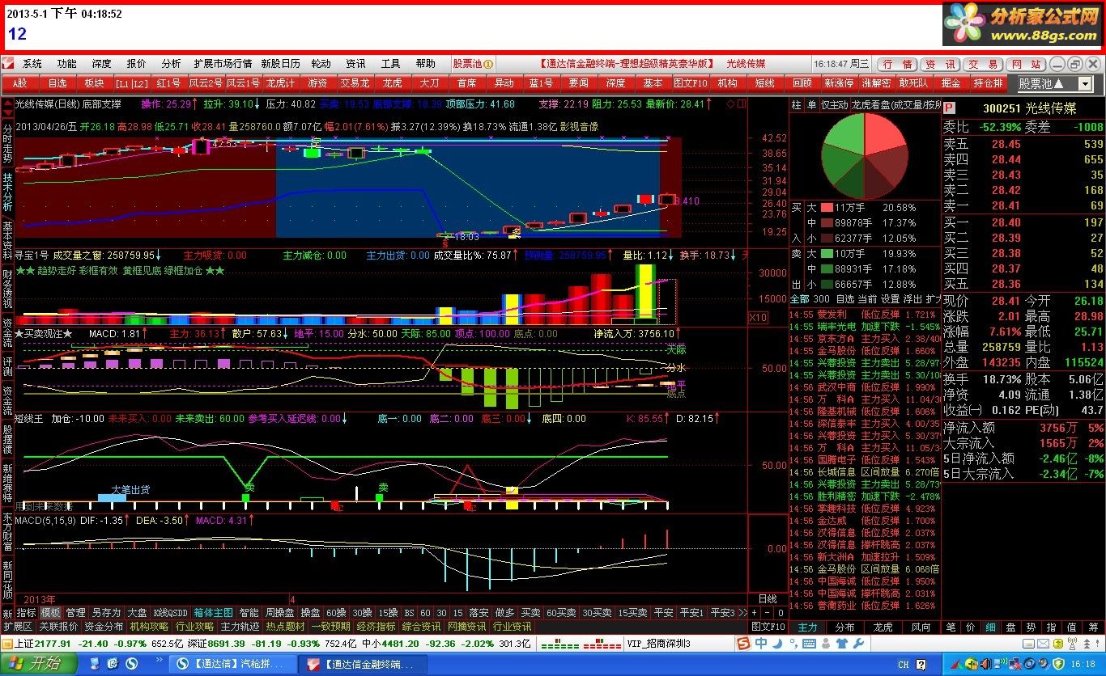This screenshot has width=1106, height=676.
Task: Click the Sogou input method S icon
Action: pos(742,644)
